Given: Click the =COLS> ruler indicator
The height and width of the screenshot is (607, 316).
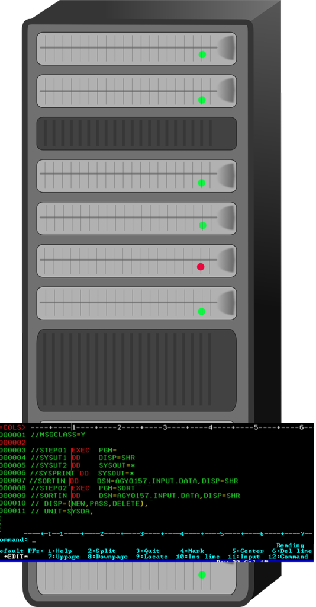Looking at the screenshot, I should pos(13,427).
